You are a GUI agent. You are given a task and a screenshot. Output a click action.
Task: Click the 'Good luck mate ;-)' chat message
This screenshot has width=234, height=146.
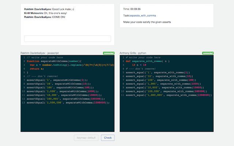[x=63, y=9]
